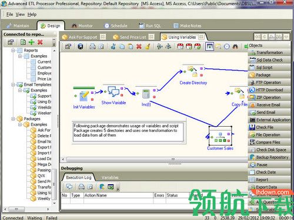This screenshot has height=220, width=294.
Task: Select the Inc() calculator node
Action: pyautogui.click(x=146, y=94)
